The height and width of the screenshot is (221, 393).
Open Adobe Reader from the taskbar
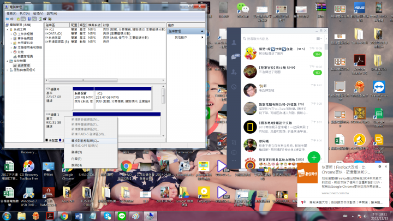50,216
